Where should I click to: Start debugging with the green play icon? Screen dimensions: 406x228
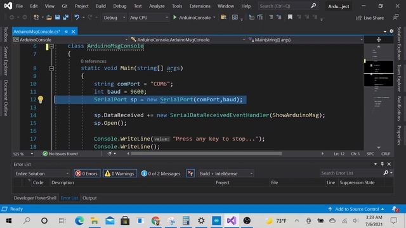(x=175, y=17)
